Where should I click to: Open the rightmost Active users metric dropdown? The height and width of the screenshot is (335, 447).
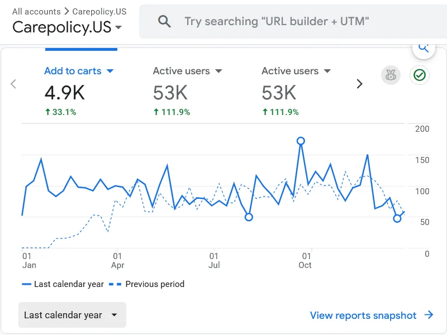[x=296, y=71]
